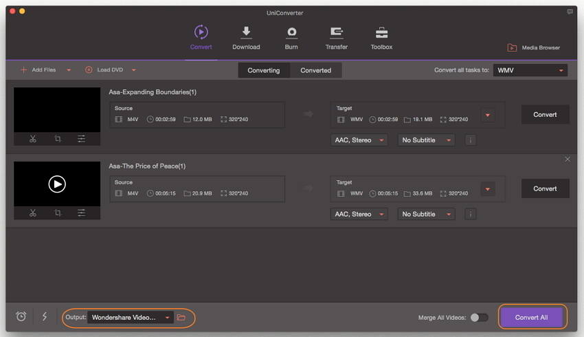Open the Toolbox section

(x=381, y=38)
